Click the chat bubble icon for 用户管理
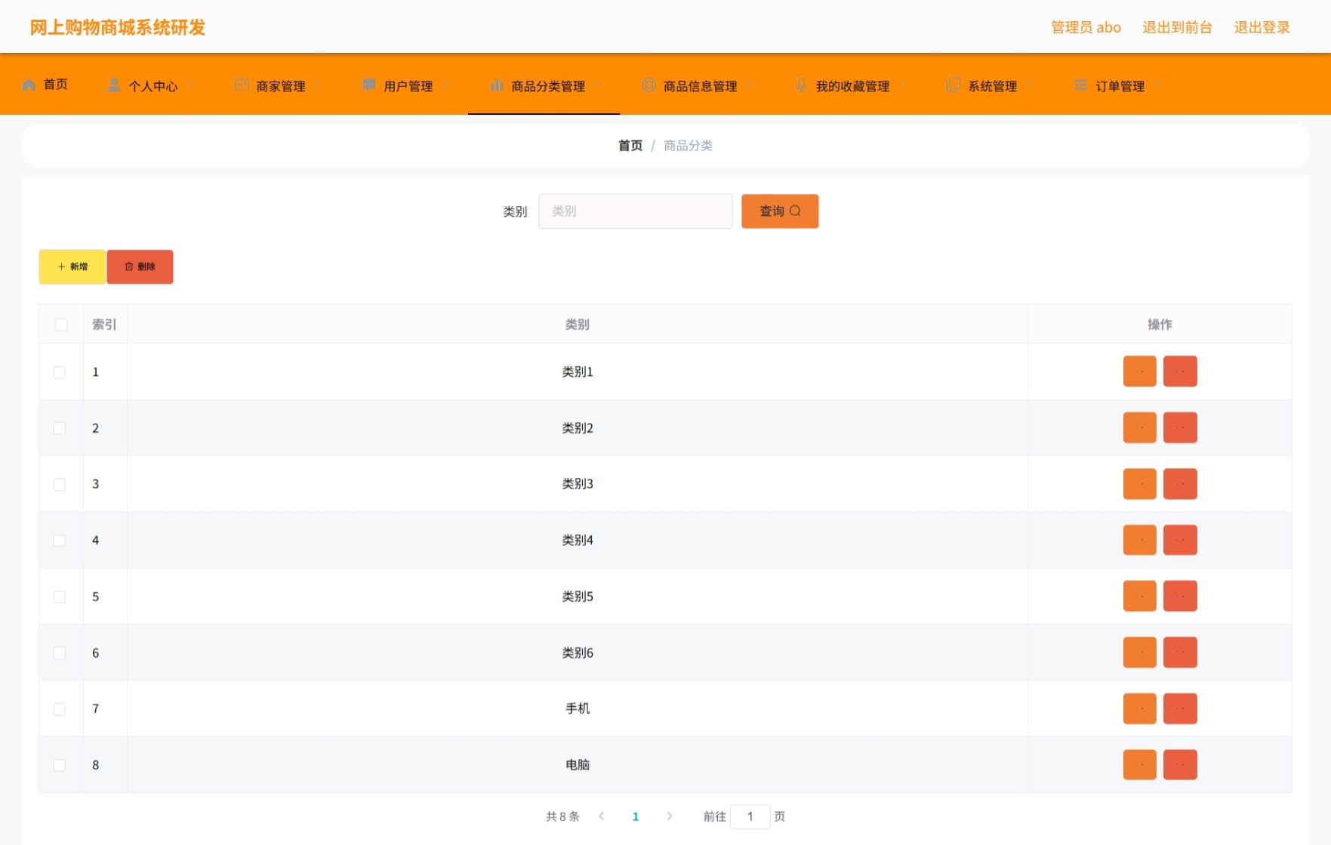This screenshot has height=845, width=1331. point(369,85)
